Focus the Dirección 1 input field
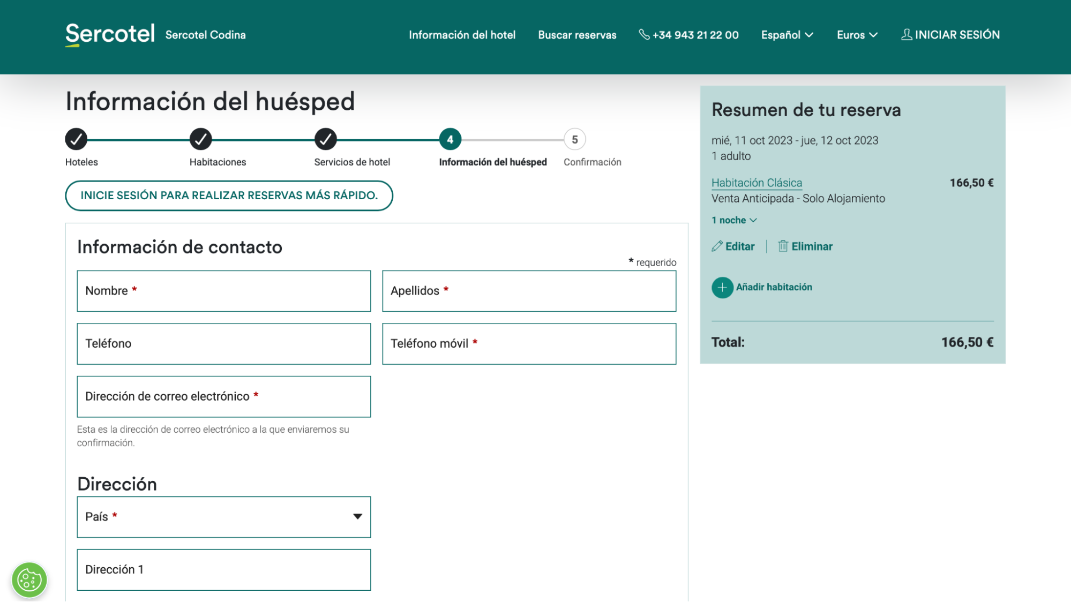This screenshot has width=1071, height=602. tap(224, 570)
